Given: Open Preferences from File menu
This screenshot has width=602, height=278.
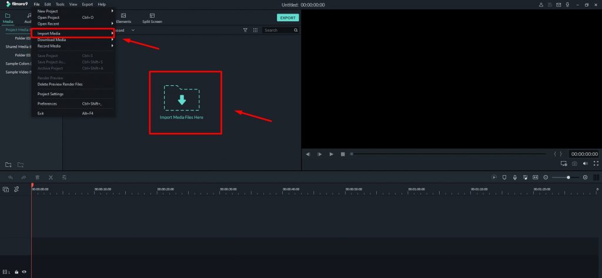Looking at the screenshot, I should pos(73,103).
